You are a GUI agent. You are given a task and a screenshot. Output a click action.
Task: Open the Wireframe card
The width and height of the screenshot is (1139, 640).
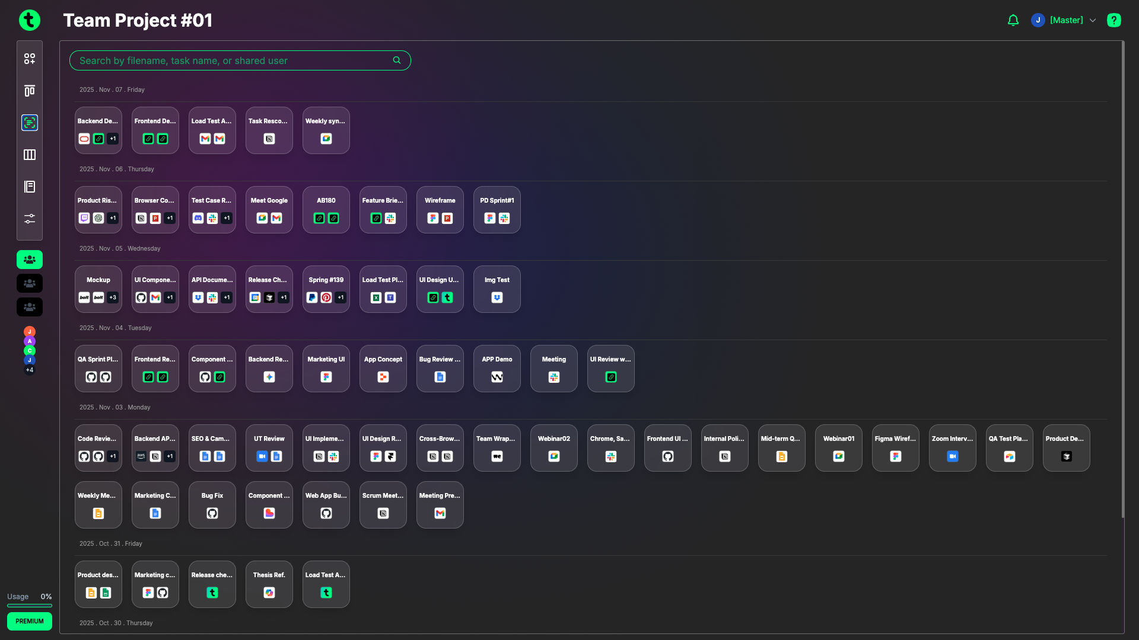click(440, 210)
